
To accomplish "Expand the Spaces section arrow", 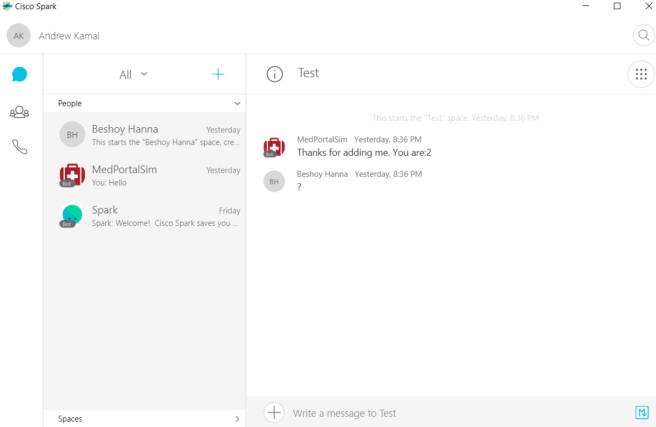I will (x=237, y=418).
